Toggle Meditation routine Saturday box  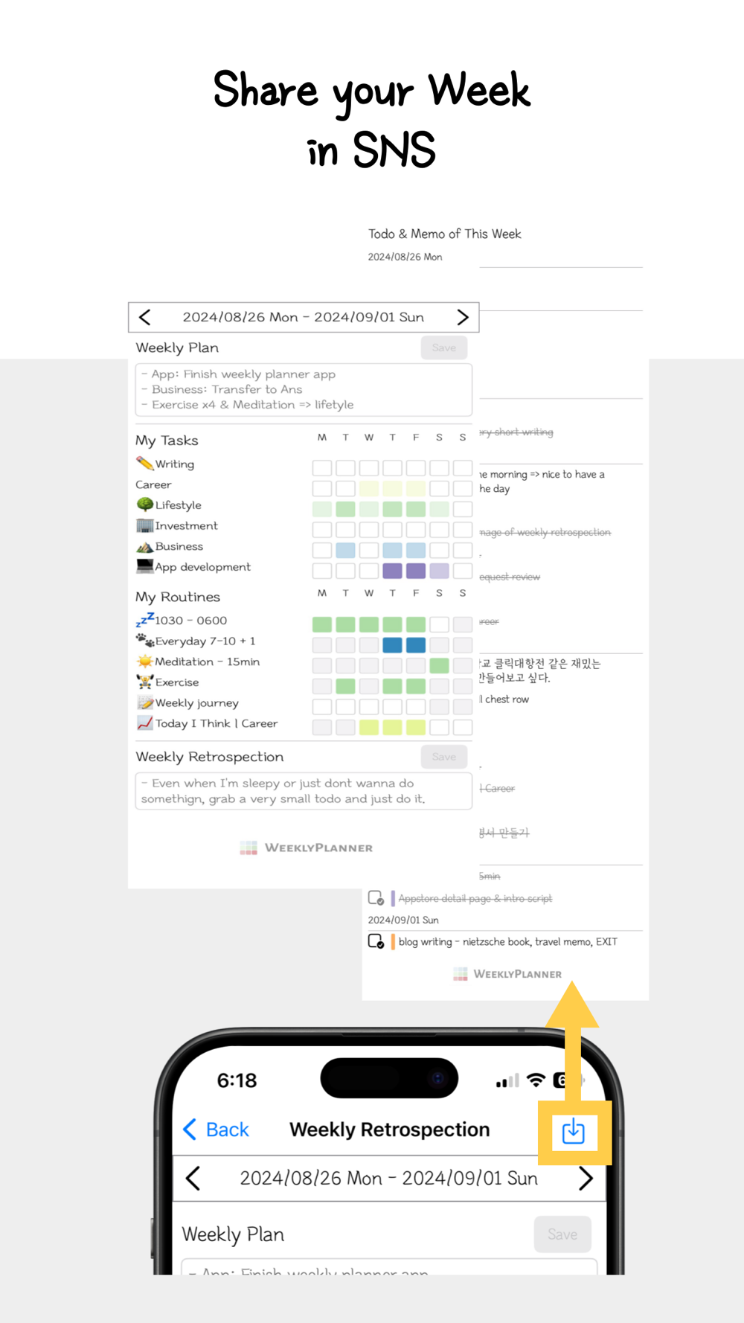coord(439,666)
